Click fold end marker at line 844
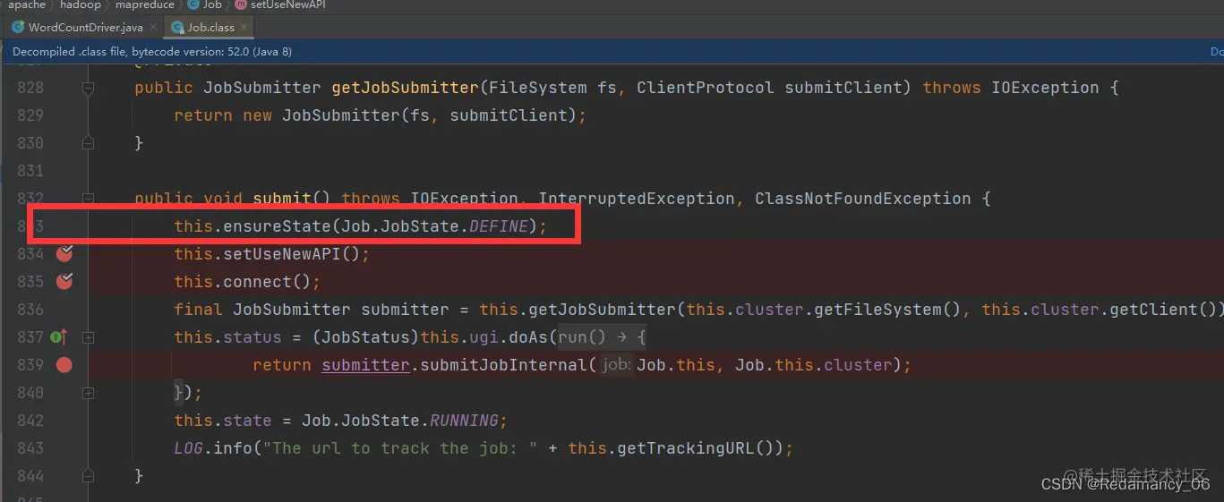 pyautogui.click(x=88, y=476)
